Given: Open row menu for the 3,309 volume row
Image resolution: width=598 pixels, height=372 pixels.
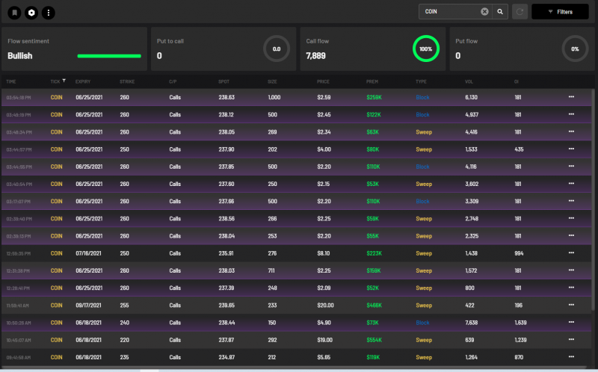Looking at the screenshot, I should pos(571,201).
